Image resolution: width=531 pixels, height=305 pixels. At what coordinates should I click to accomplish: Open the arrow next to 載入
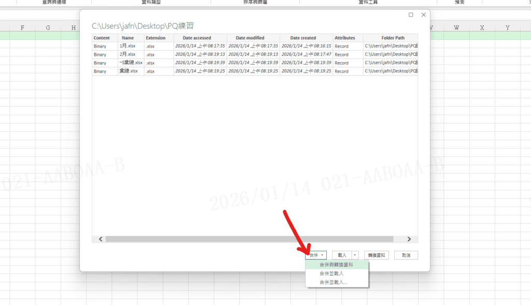[x=355, y=255]
